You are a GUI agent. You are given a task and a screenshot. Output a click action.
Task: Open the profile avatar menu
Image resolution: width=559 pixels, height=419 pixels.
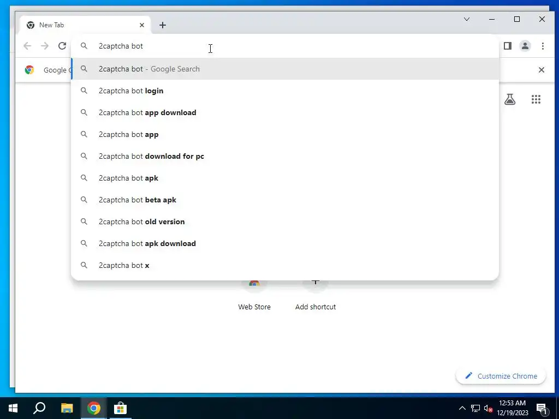(x=525, y=46)
